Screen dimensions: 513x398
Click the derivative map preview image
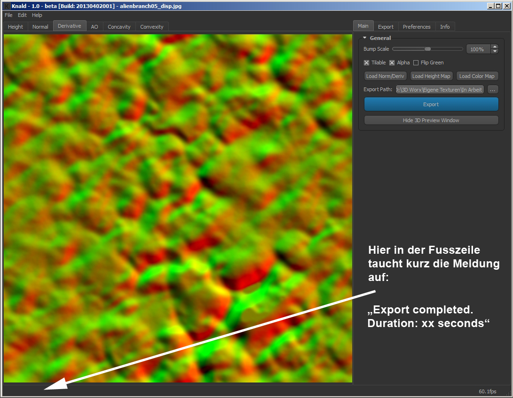click(178, 208)
